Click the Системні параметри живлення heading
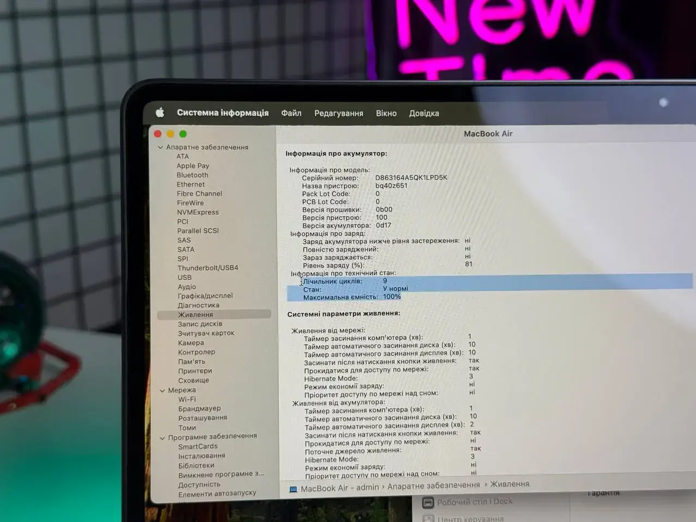The image size is (696, 522). click(344, 314)
